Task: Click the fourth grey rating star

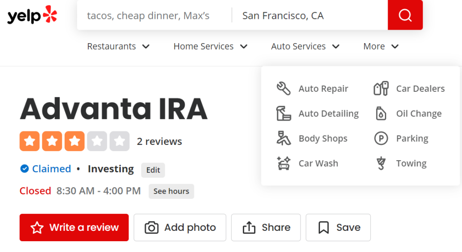Action: 97,141
